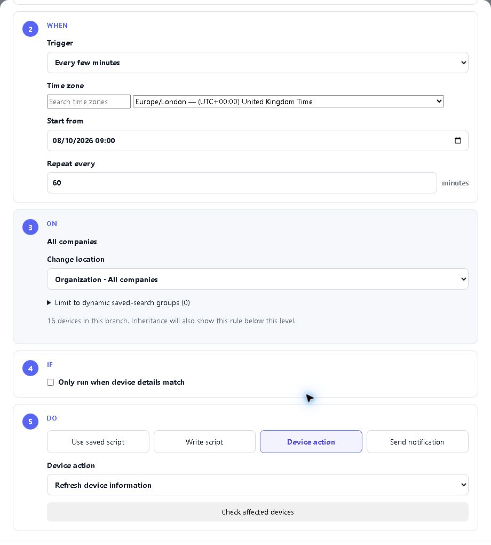Click the 'All companies' heading text
491x545 pixels.
click(x=72, y=242)
